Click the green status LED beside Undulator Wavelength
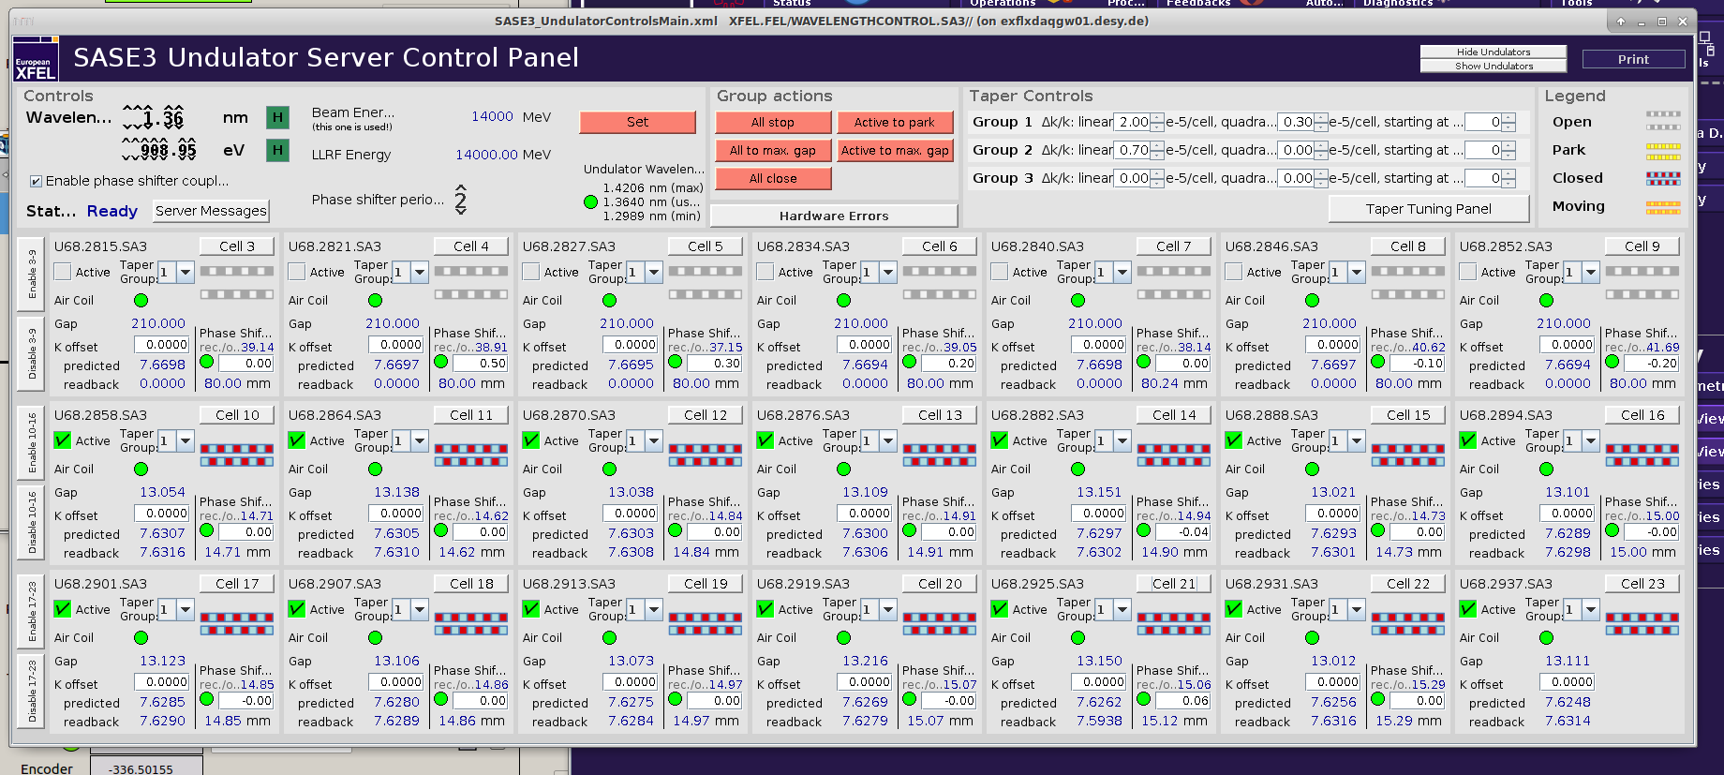This screenshot has width=1724, height=775. point(590,201)
